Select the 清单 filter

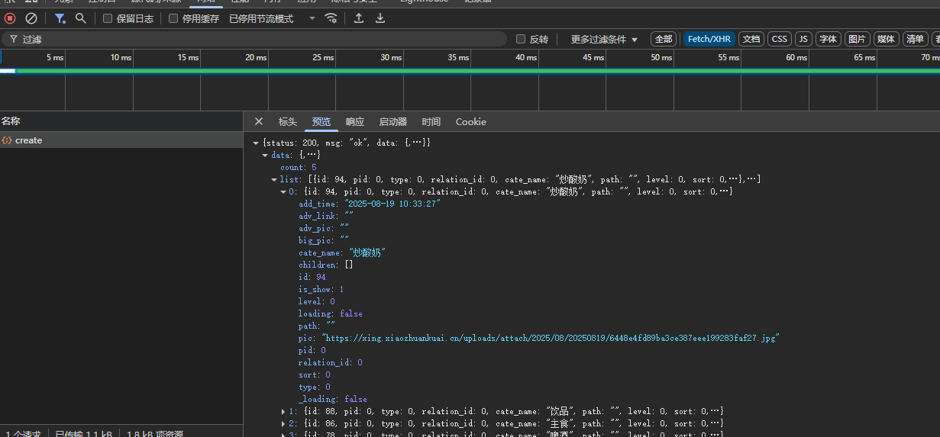click(x=915, y=39)
